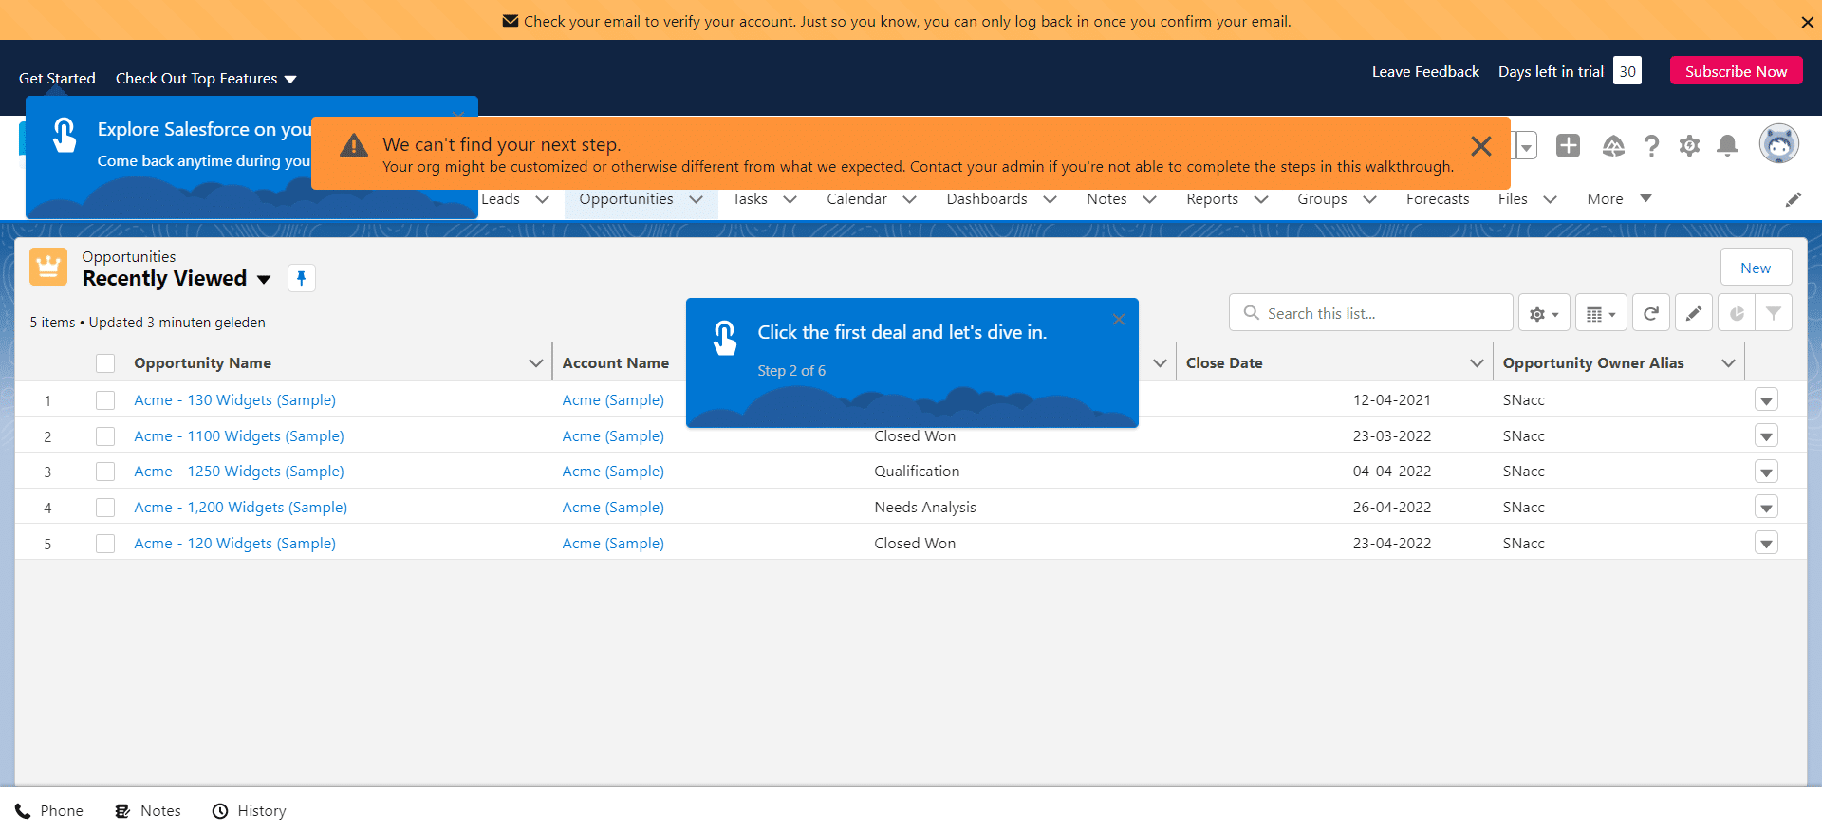Click the 26-04-2022 close date cell
1822x833 pixels.
click(1391, 508)
